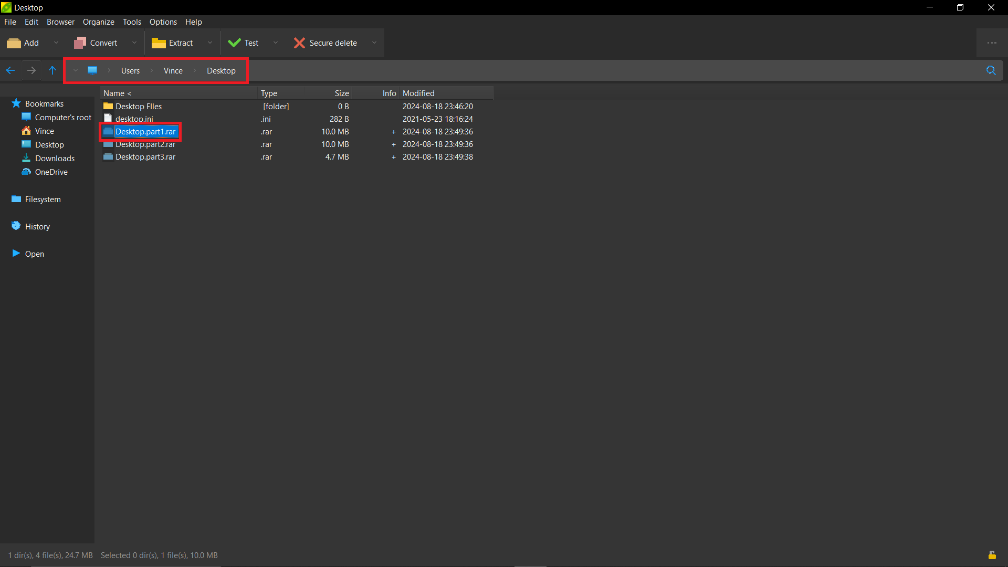Click the back navigation arrow
Image resolution: width=1008 pixels, height=567 pixels.
(10, 70)
